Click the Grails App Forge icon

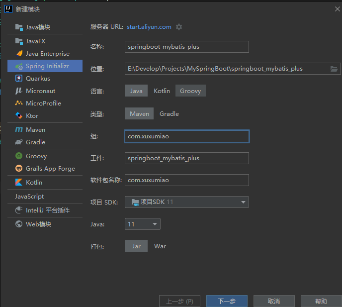pos(19,168)
